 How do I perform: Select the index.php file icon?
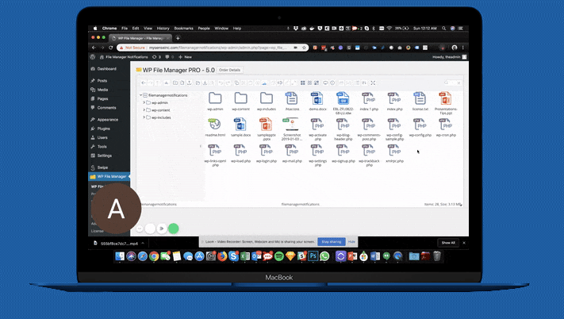click(394, 98)
